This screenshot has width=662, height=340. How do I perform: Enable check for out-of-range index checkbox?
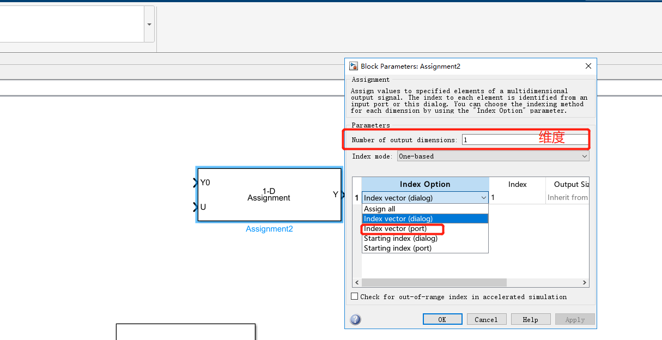click(x=354, y=296)
